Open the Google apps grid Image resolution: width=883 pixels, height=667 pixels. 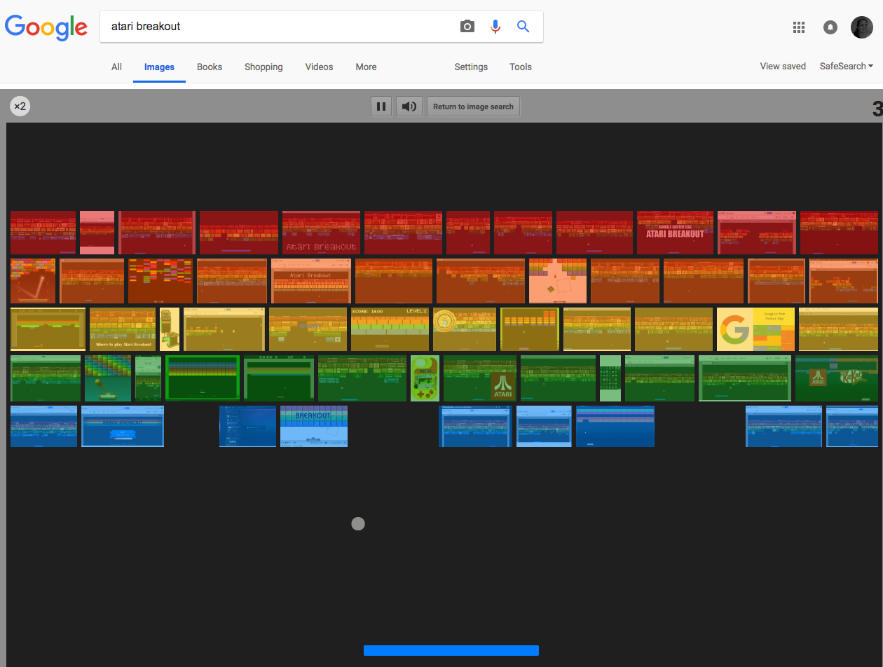798,27
